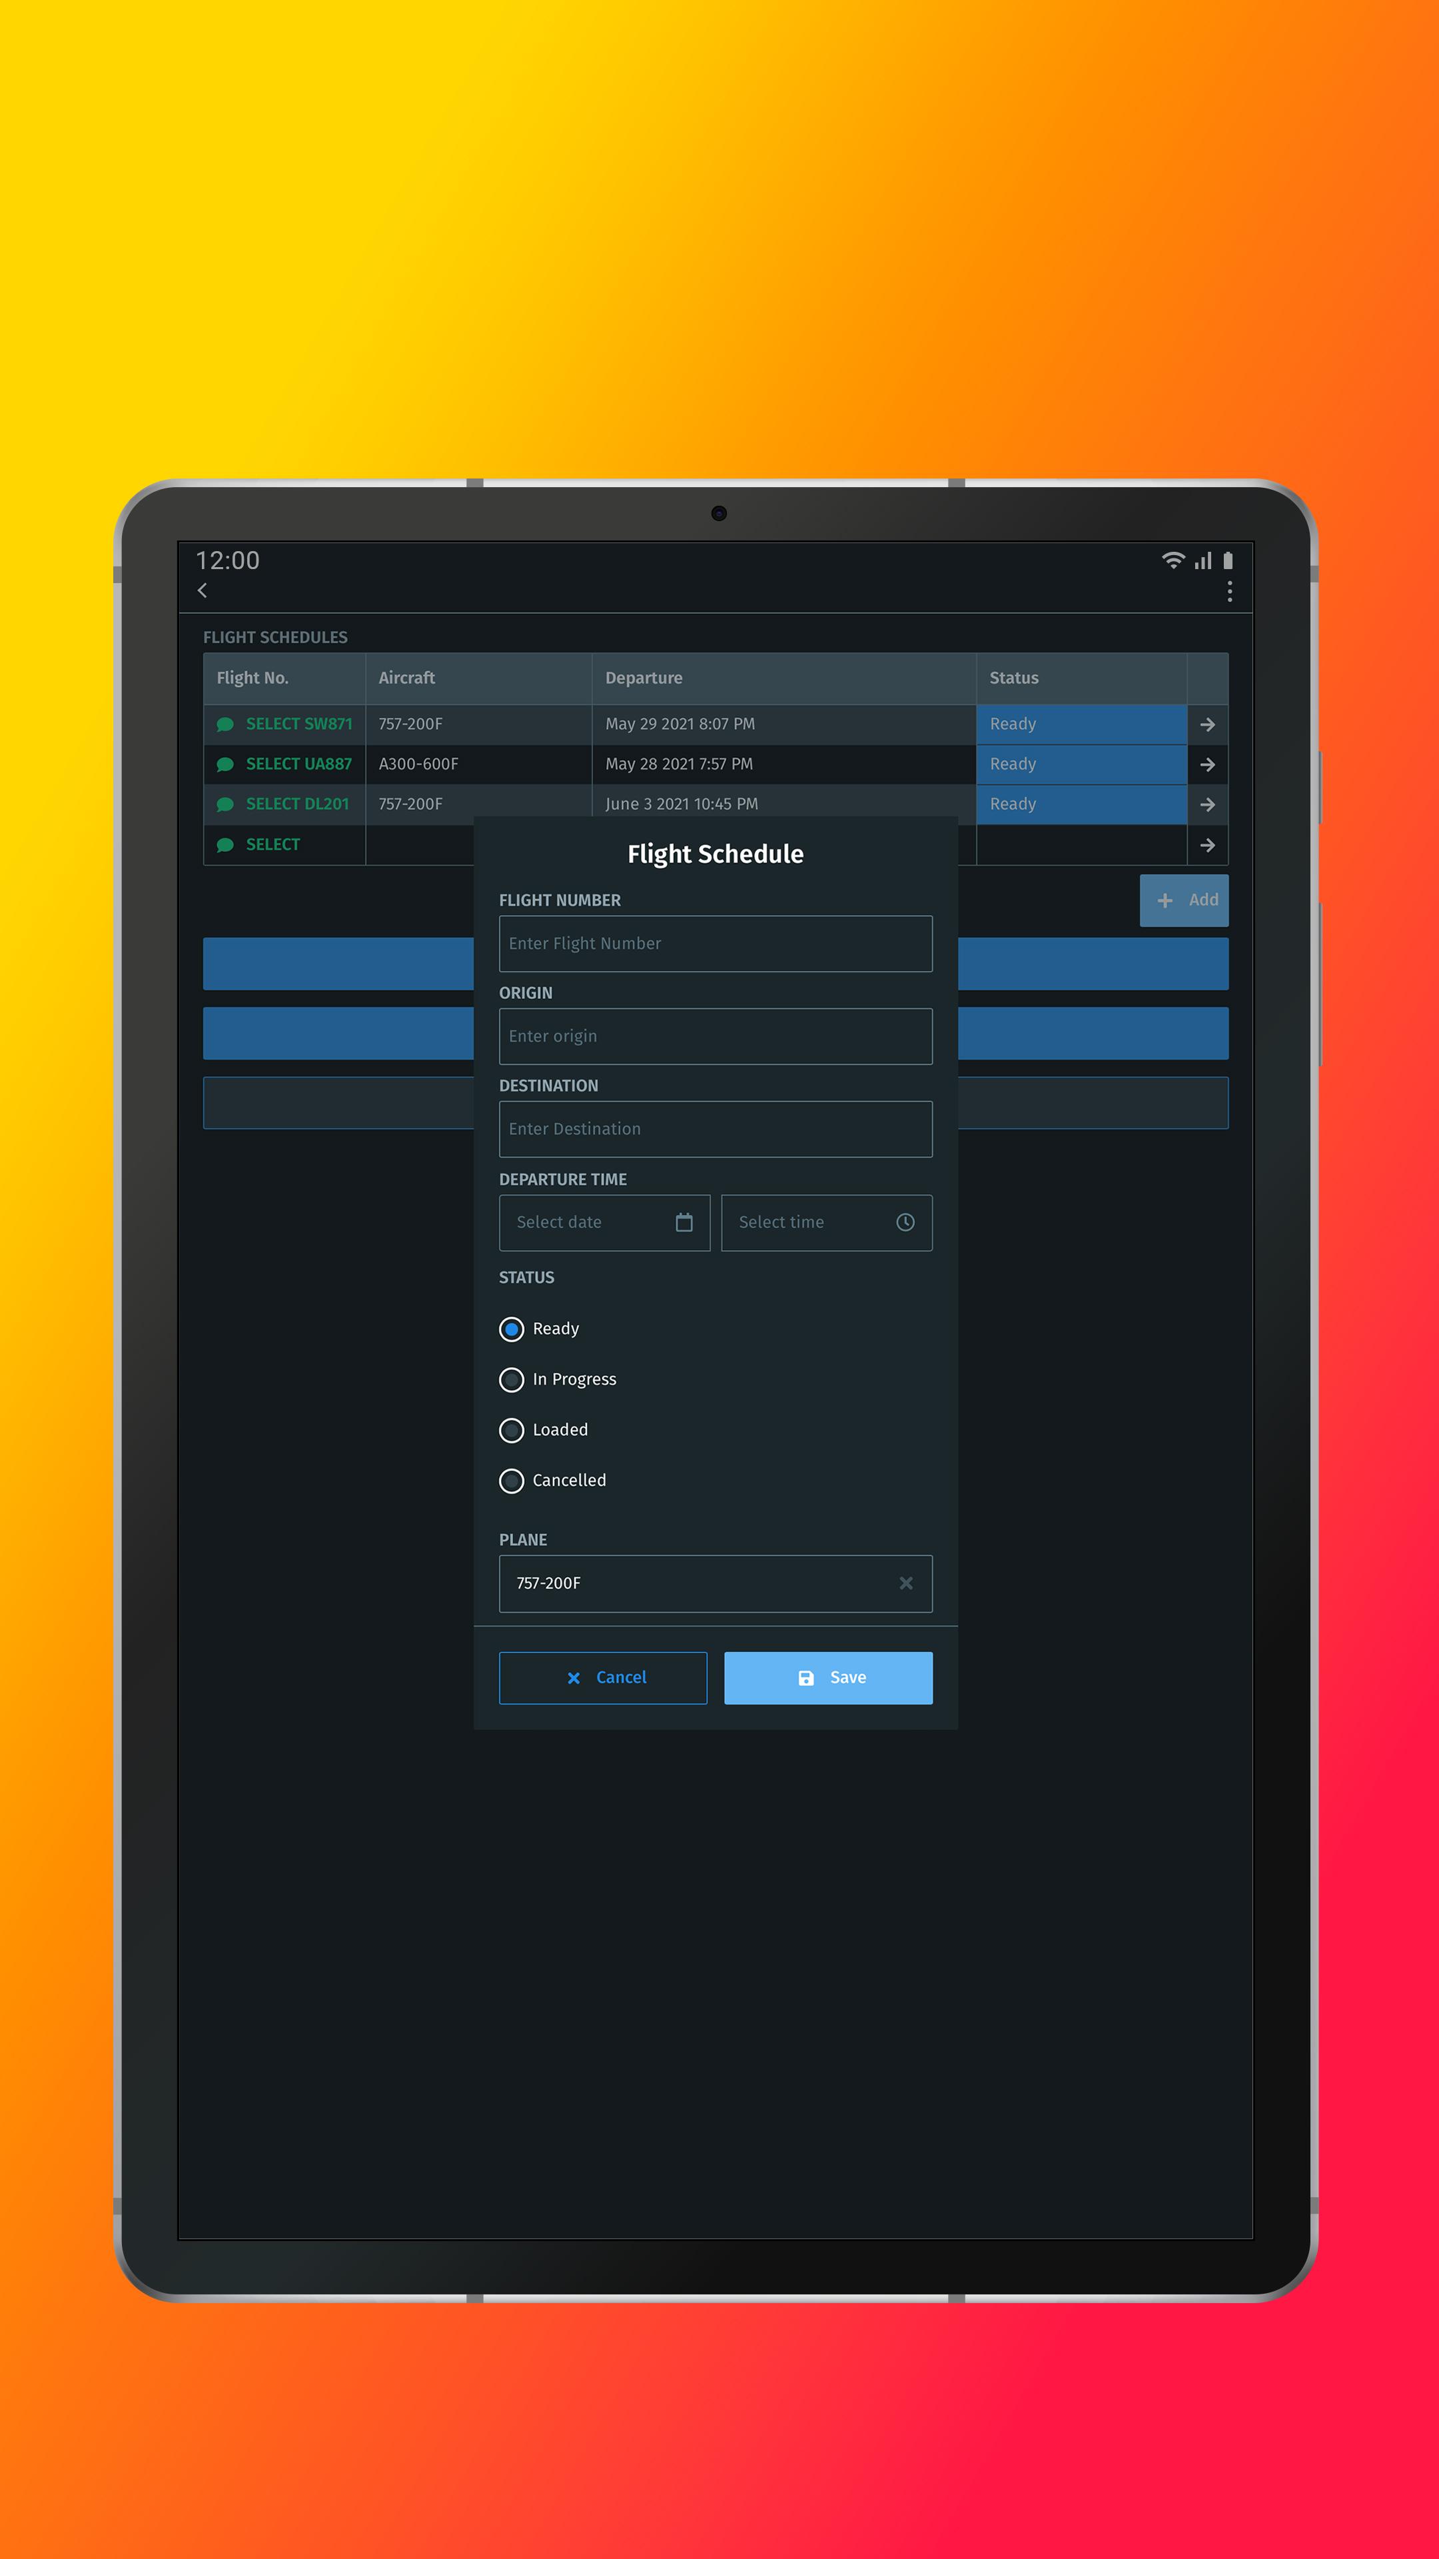Tap the chat bubble in the blank SELECT row
The image size is (1439, 2559).
(225, 844)
